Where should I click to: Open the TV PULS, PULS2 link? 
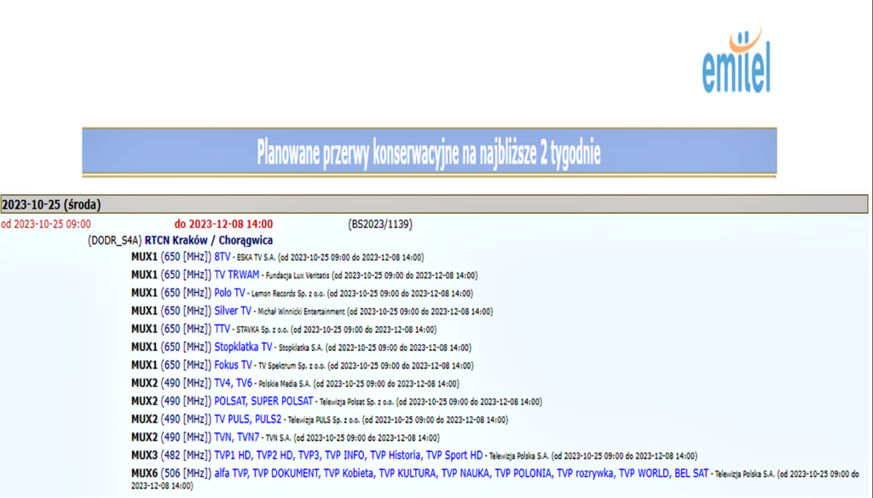point(248,419)
